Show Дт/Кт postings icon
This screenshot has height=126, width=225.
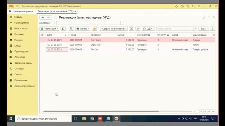tap(71, 29)
